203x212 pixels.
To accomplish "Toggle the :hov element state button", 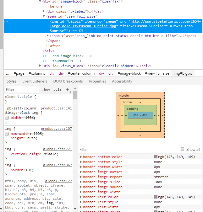I will 46,89.
